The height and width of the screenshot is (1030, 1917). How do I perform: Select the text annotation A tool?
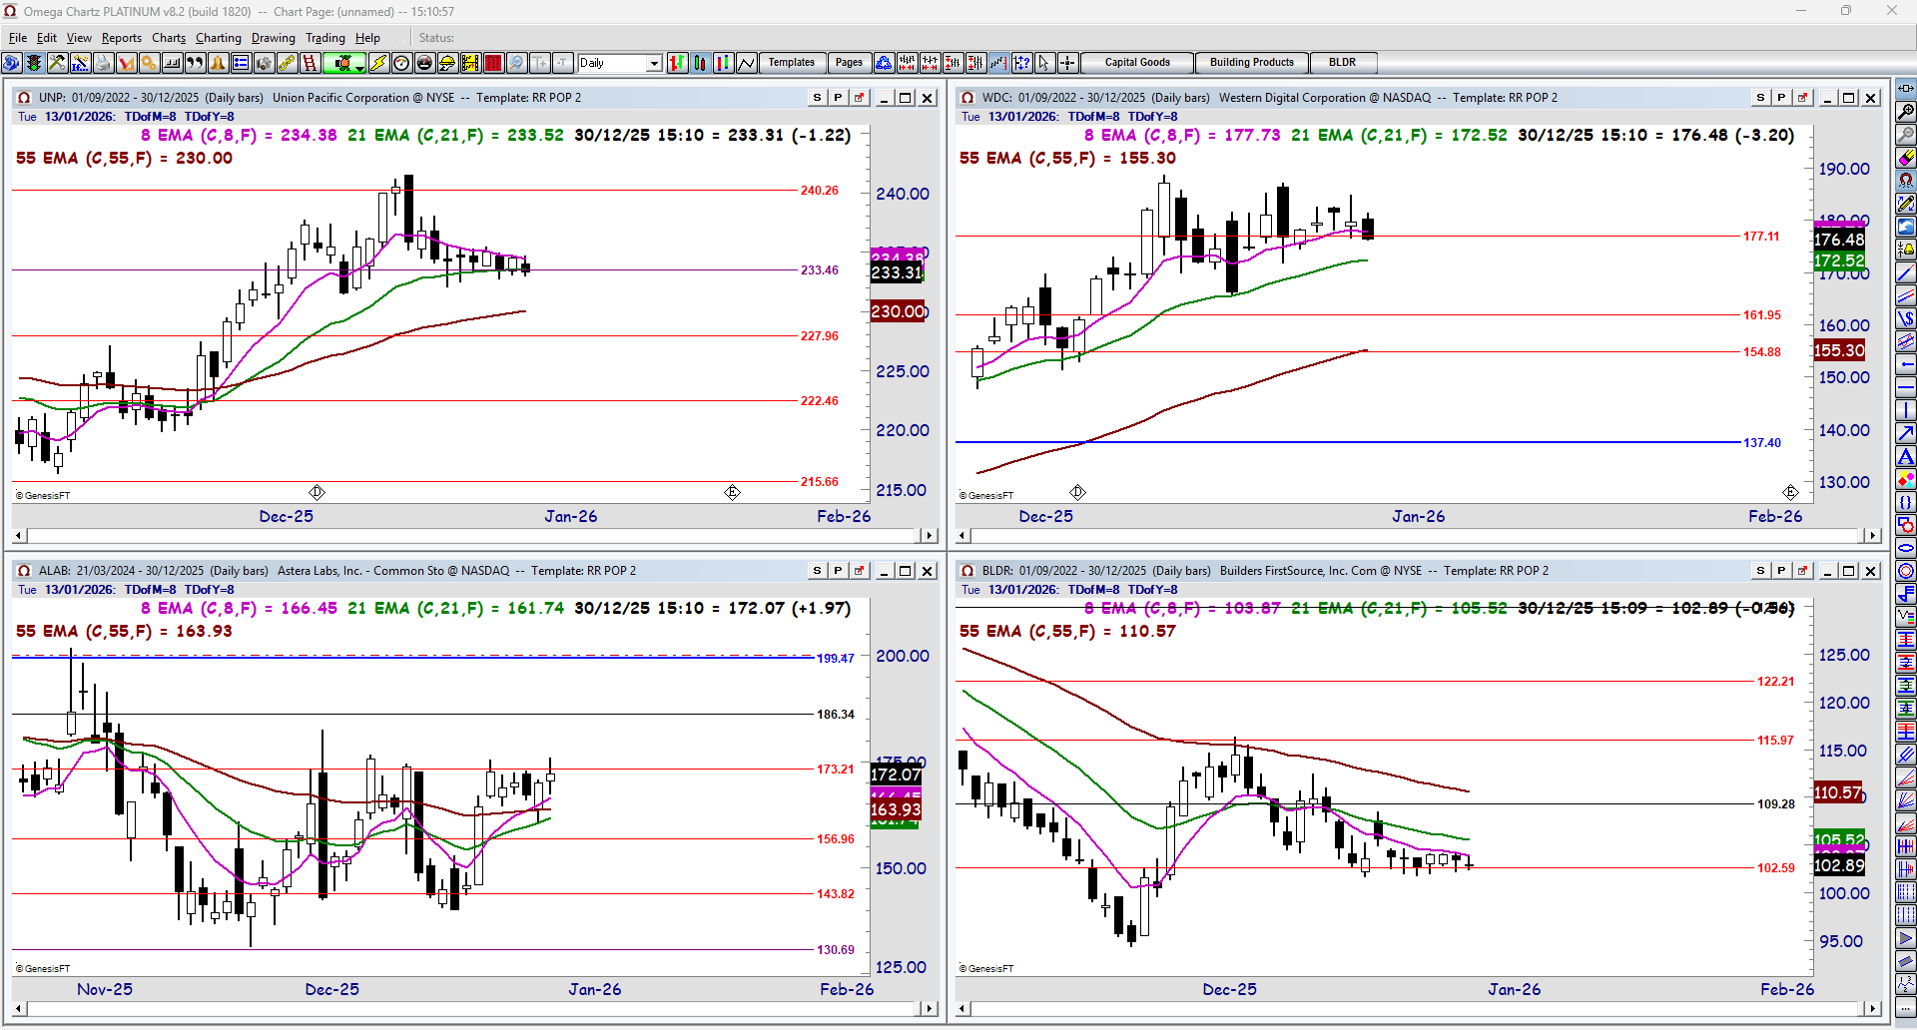pos(1906,457)
